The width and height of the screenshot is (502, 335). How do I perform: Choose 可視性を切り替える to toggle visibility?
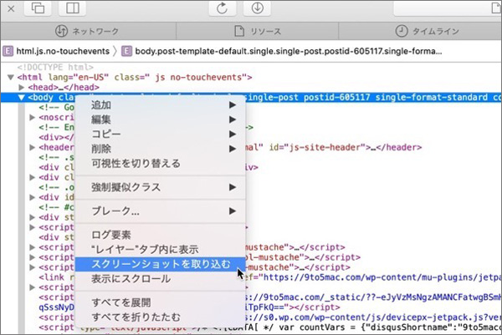point(135,163)
